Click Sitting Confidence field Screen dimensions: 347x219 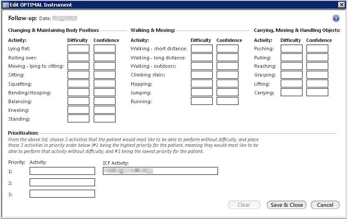pyautogui.click(x=105, y=75)
